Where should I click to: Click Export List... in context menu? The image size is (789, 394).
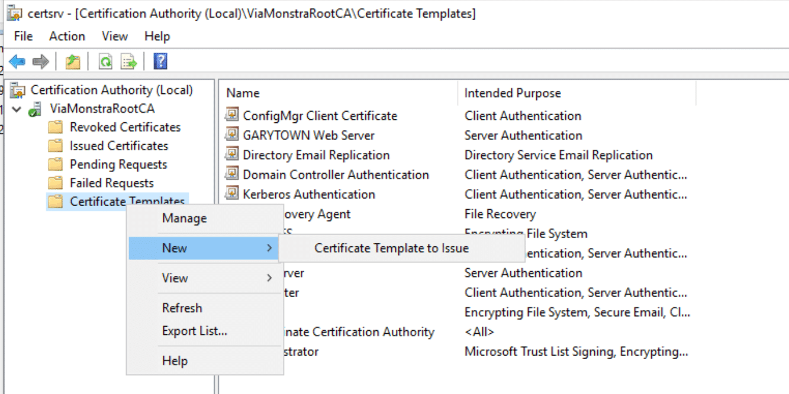point(194,331)
